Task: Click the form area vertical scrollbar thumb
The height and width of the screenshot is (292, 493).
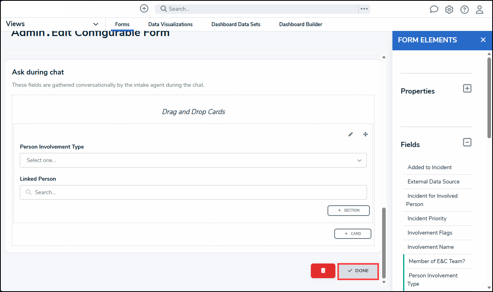Action: point(384,242)
